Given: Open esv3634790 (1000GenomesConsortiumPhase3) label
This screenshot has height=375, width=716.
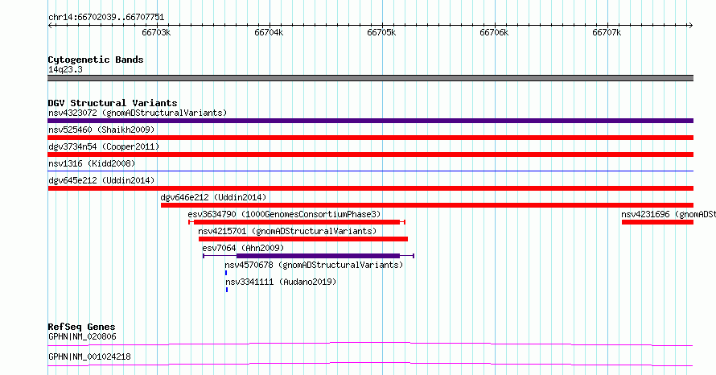Looking at the screenshot, I should point(284,214).
